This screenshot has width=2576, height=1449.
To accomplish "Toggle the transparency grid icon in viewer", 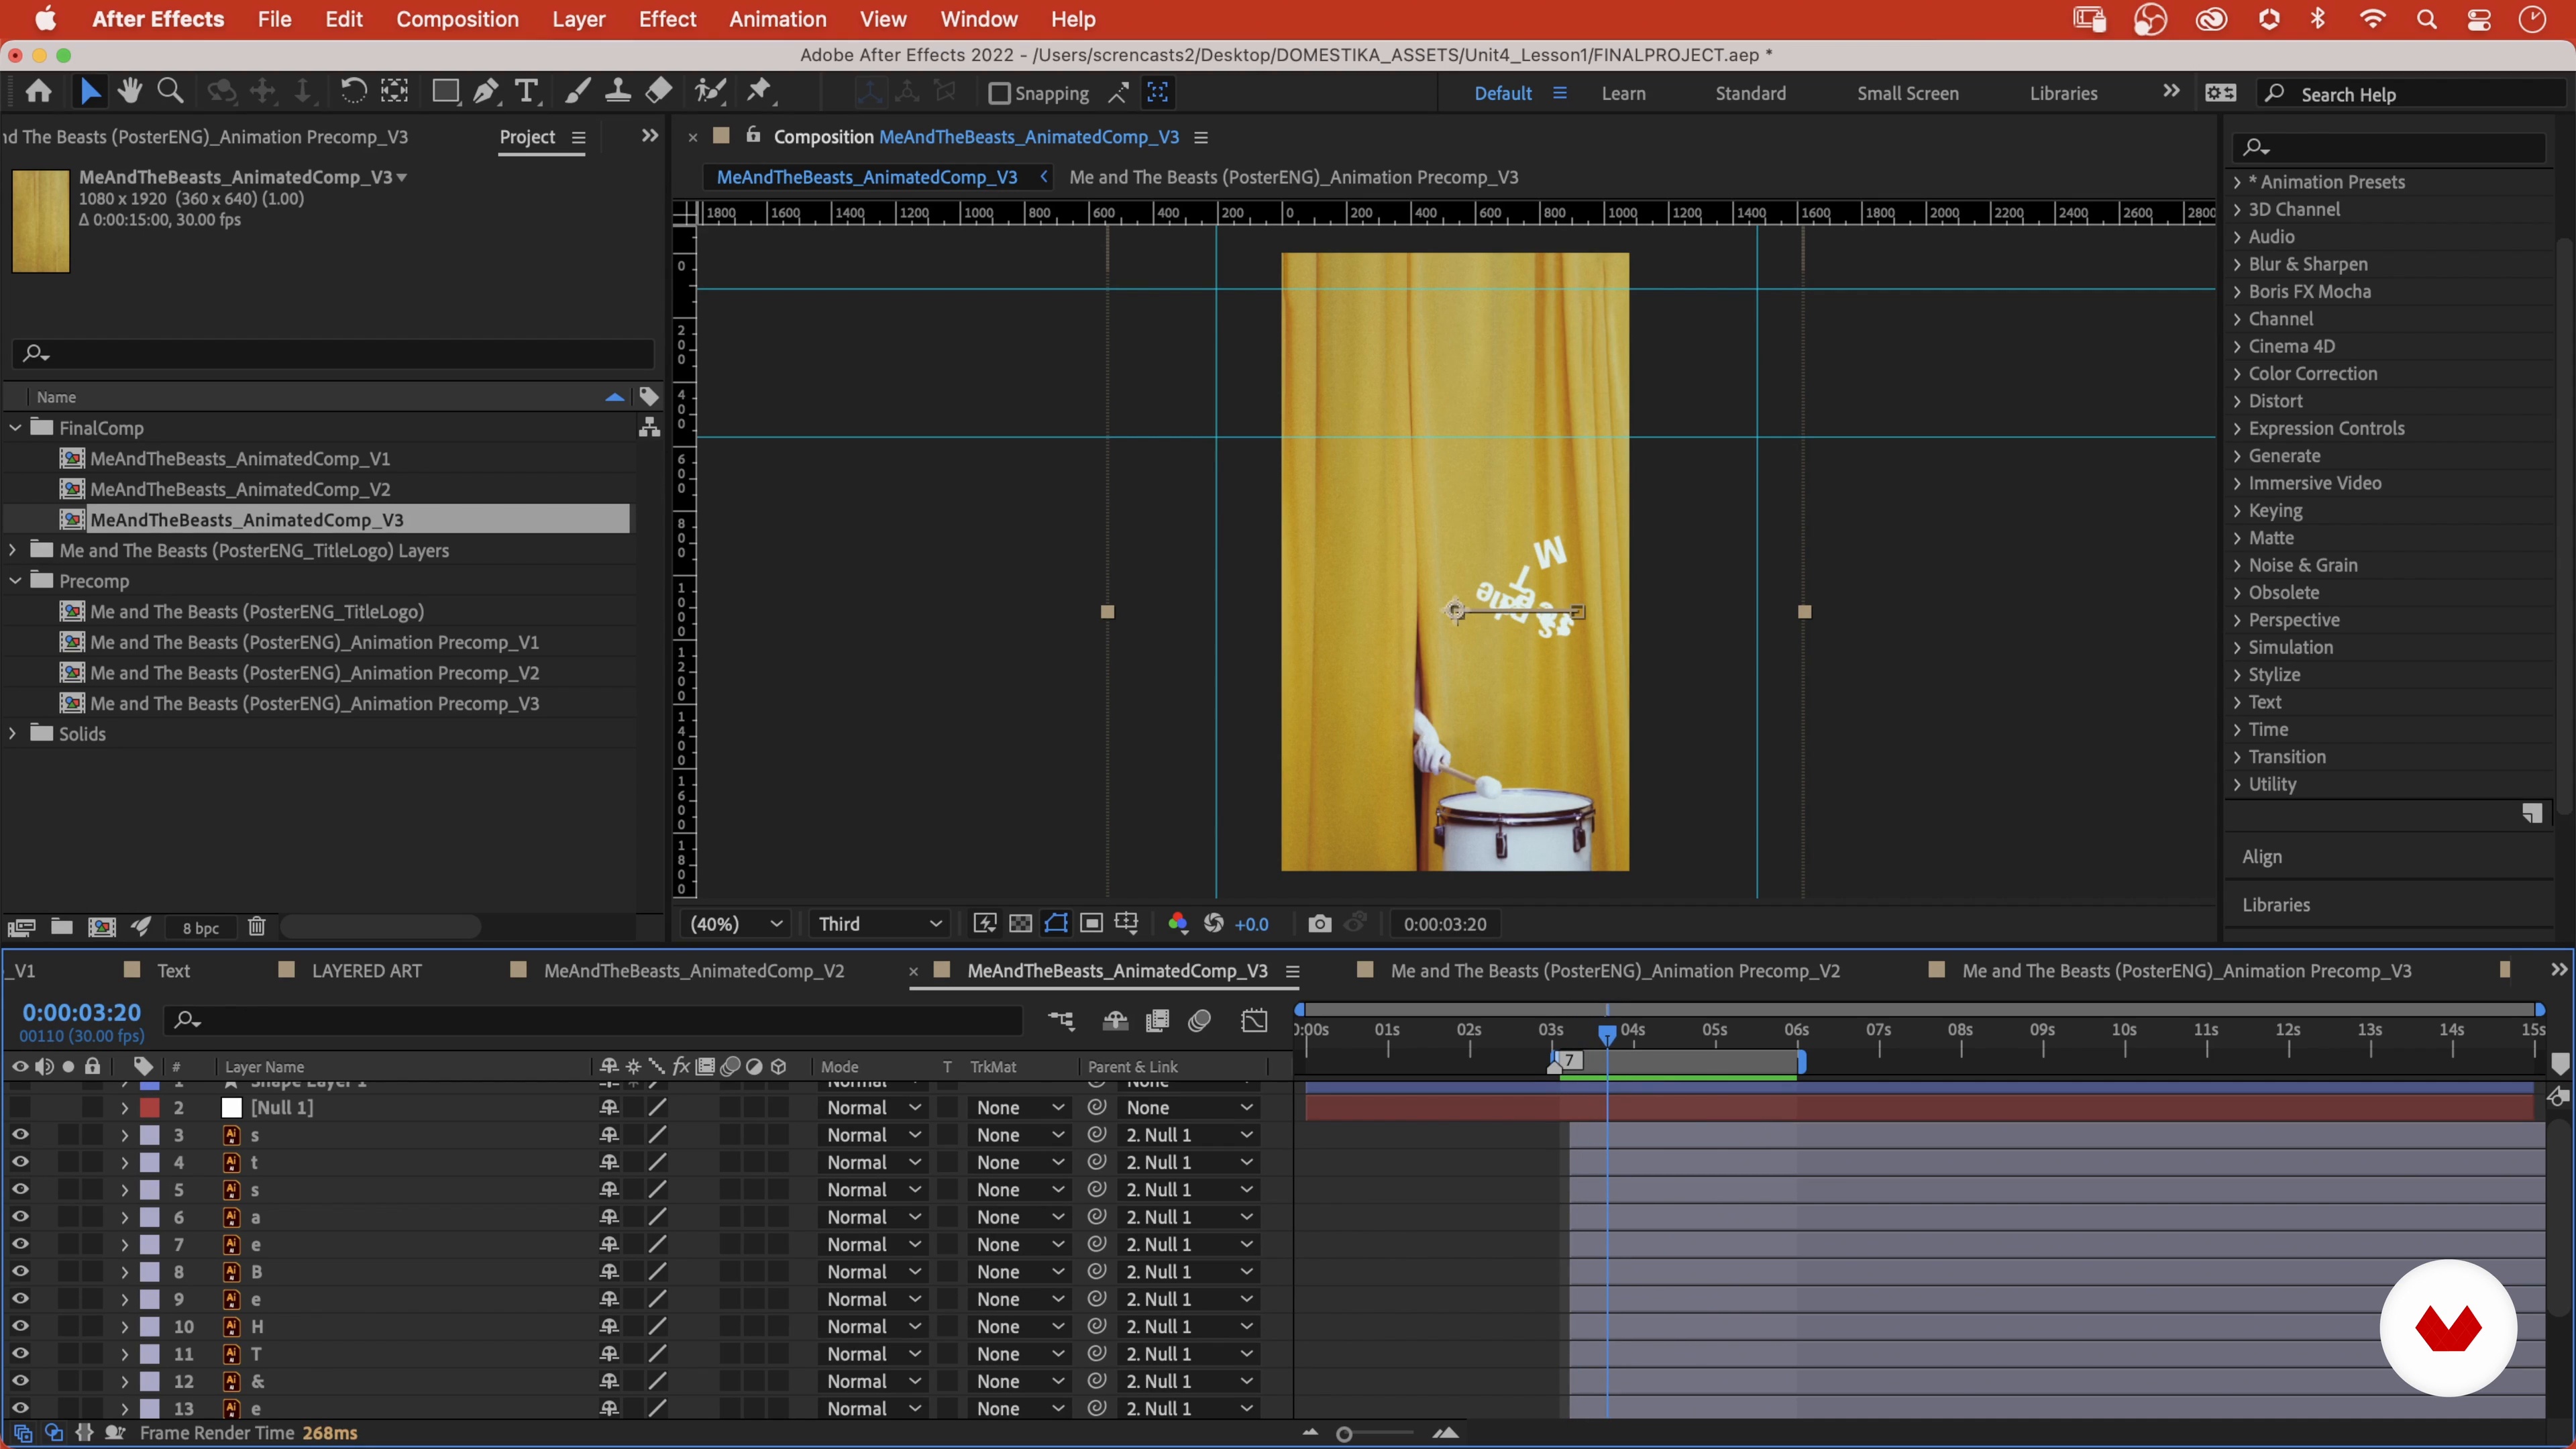I will 1020,924.
